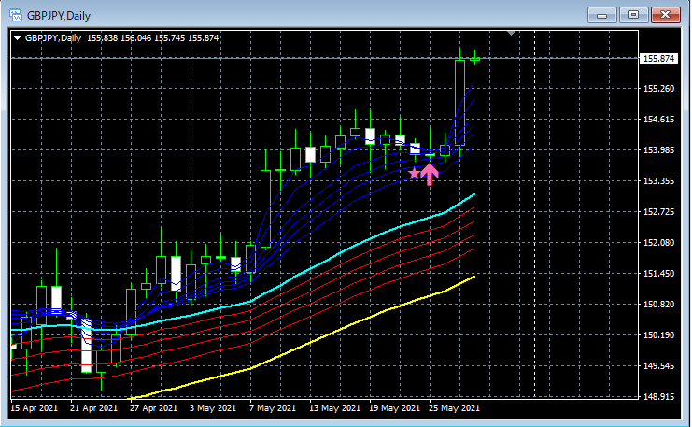692x427 pixels.
Task: Click the 152.080 price scale label
Action: 658,242
